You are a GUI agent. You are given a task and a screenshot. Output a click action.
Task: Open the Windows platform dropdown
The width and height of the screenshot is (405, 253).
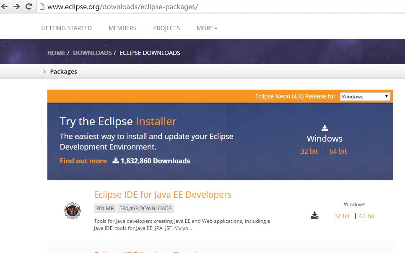point(365,97)
